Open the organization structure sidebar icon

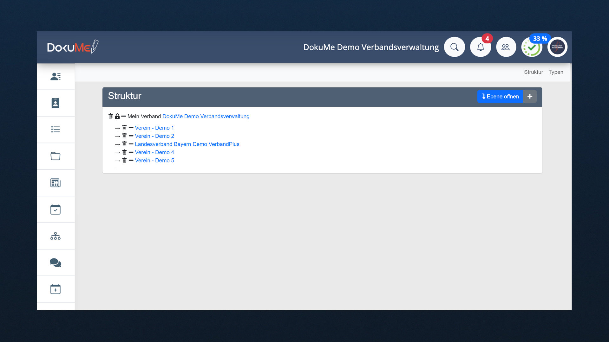[56, 236]
